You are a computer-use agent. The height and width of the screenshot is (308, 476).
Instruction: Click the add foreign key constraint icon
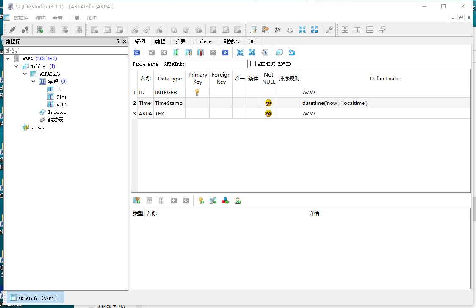tap(213, 201)
